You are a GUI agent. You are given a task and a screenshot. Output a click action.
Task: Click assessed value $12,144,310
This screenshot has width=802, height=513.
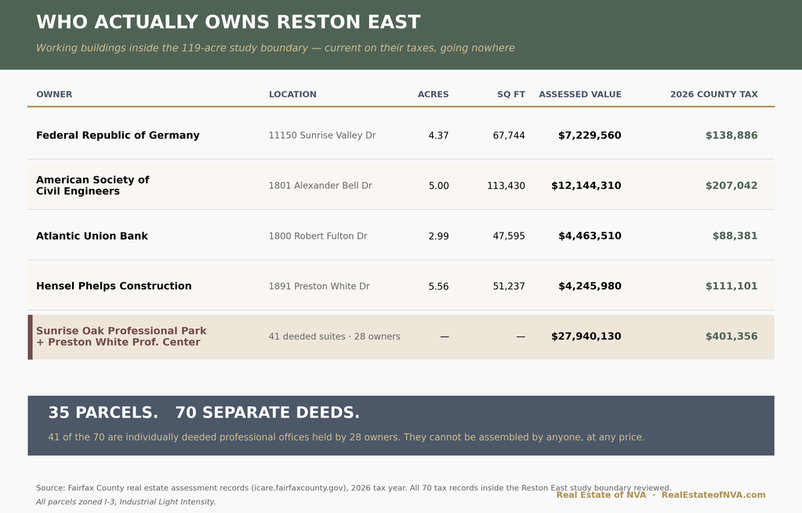coord(586,186)
